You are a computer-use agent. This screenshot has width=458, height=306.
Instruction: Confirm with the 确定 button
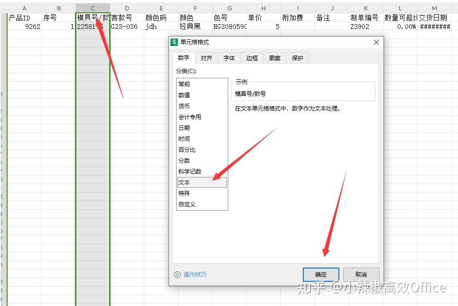(x=321, y=274)
